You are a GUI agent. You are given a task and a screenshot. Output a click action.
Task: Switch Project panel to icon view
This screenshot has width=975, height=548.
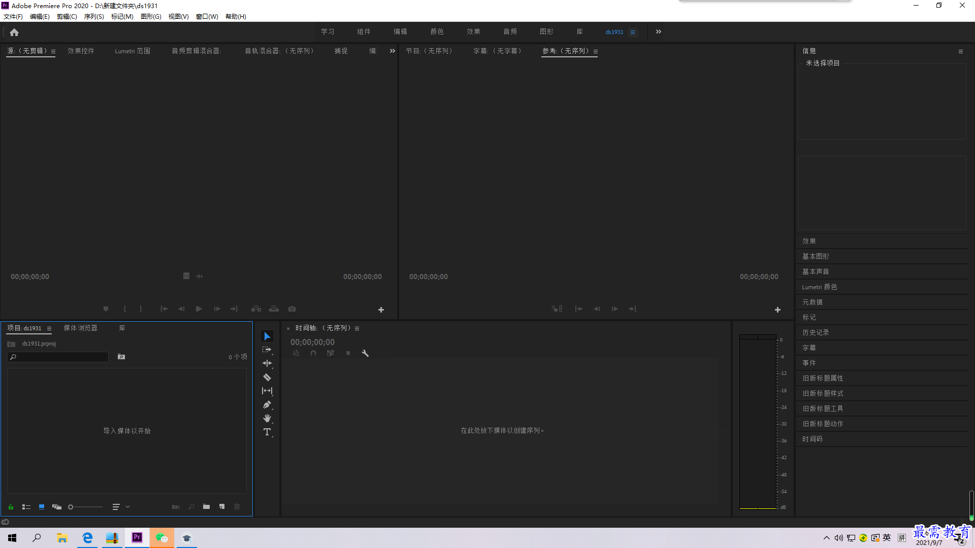(42, 507)
